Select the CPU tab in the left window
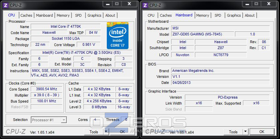This screenshot has height=139, width=280. tap(11, 15)
